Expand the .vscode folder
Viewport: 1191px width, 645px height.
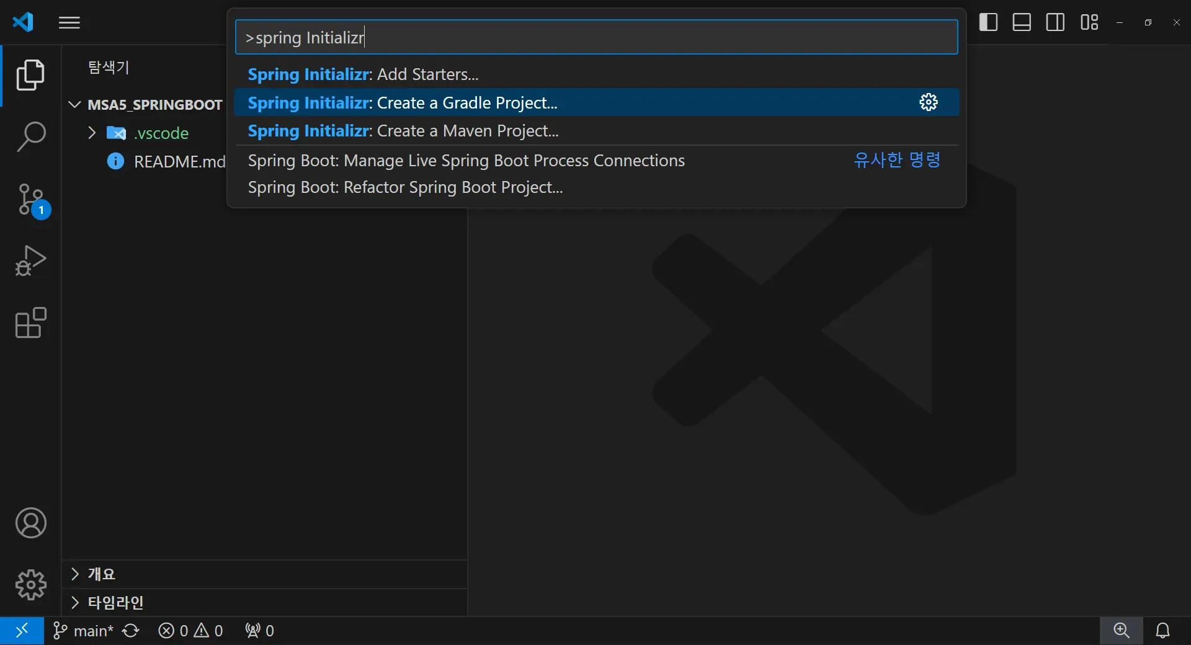(148, 133)
